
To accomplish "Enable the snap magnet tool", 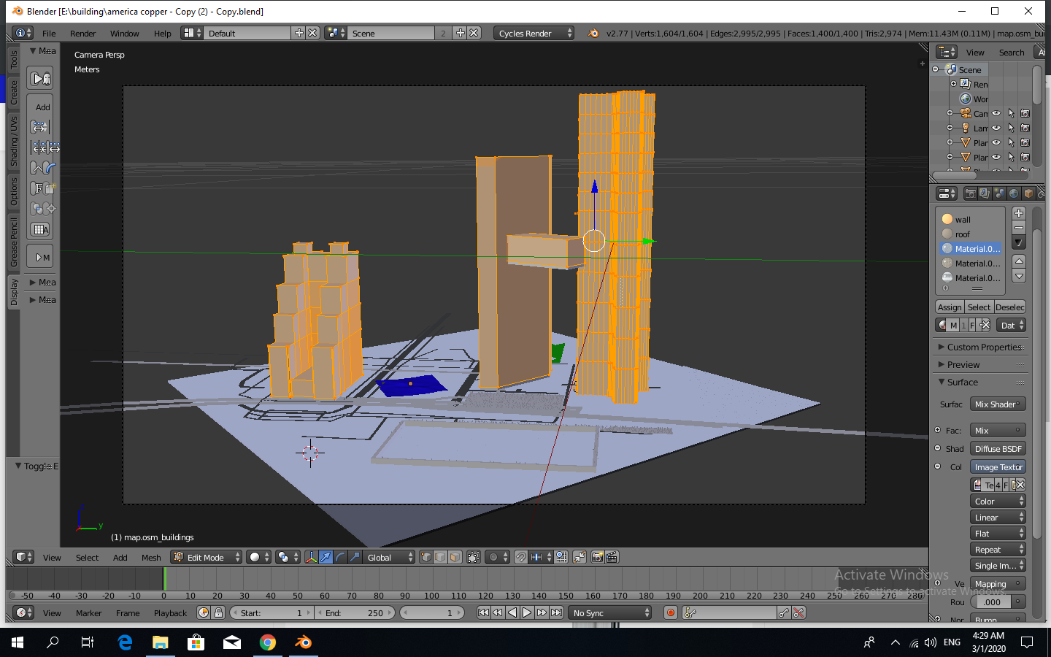I will (x=520, y=557).
